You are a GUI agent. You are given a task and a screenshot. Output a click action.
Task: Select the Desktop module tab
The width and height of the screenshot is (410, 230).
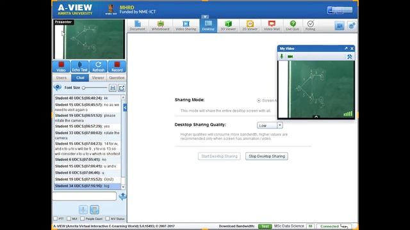208,26
